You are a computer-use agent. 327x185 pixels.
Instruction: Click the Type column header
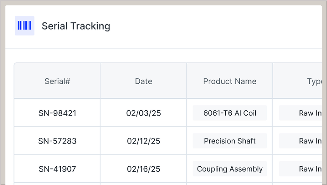(314, 81)
